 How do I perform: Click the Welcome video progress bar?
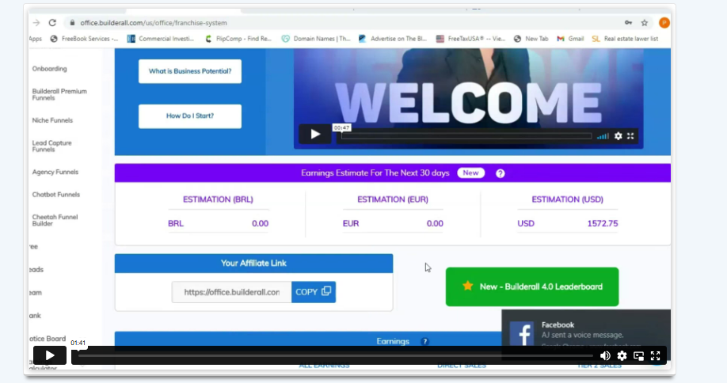coord(466,136)
